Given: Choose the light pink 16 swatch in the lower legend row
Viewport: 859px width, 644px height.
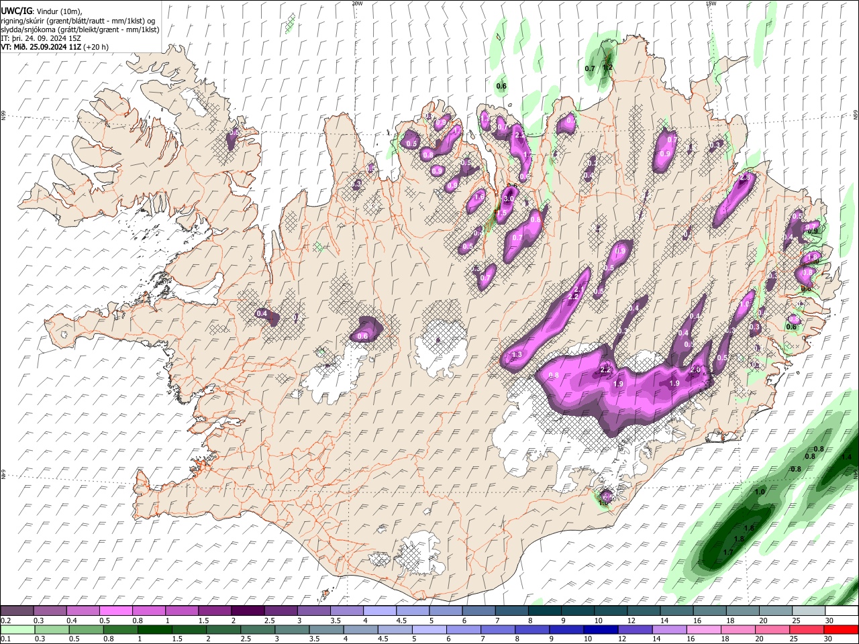Looking at the screenshot, I should click(x=704, y=629).
